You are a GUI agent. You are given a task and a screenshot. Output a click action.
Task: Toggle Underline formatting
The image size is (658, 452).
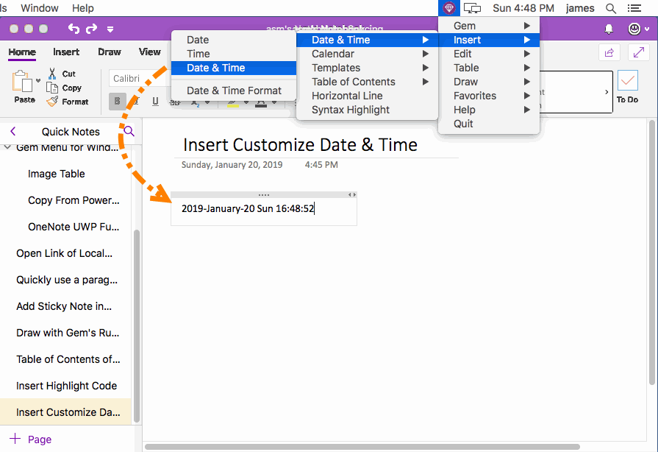155,101
